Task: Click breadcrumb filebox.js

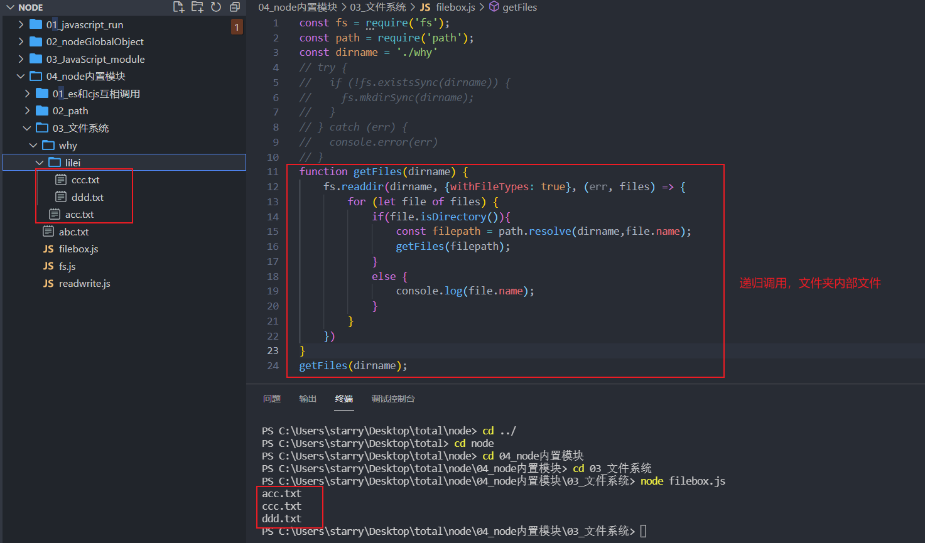Action: [455, 7]
